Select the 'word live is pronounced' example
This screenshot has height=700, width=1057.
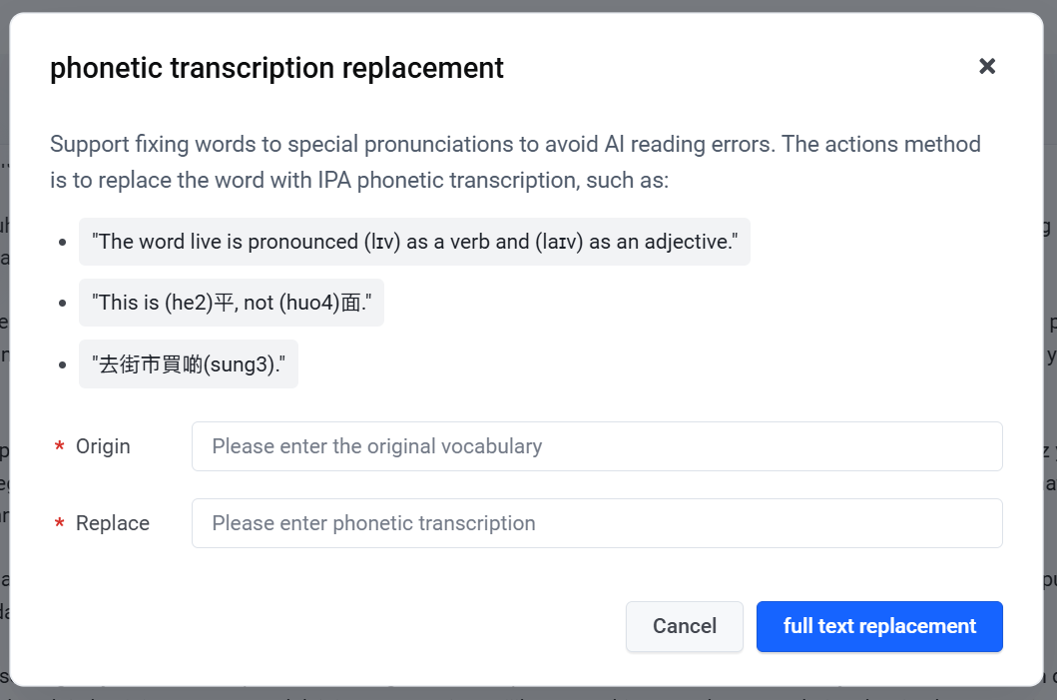tap(414, 242)
